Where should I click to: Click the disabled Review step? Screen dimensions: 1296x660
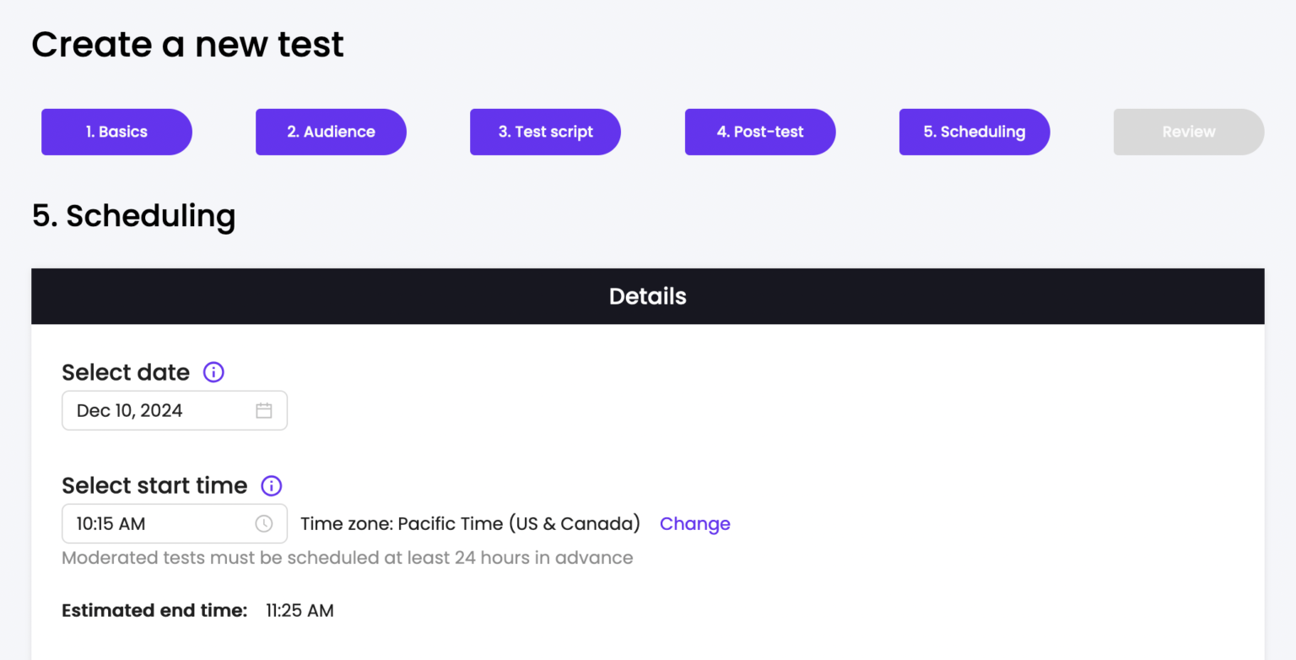1188,132
